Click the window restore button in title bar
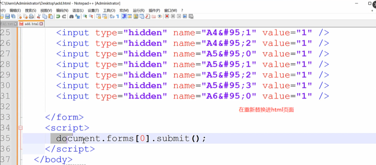 coord(369,3)
